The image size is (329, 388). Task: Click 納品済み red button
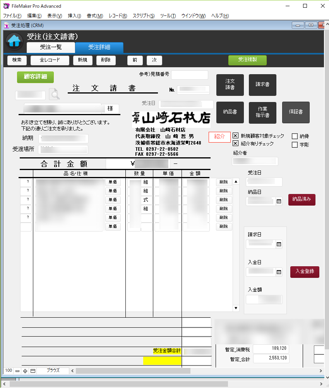pos(302,199)
